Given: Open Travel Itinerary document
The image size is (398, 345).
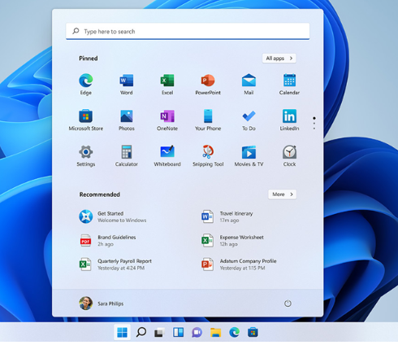Looking at the screenshot, I should 227,216.
